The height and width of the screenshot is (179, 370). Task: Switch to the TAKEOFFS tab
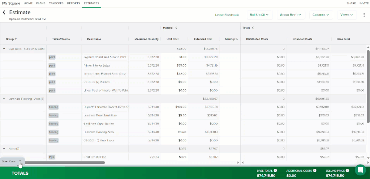coord(55,3)
